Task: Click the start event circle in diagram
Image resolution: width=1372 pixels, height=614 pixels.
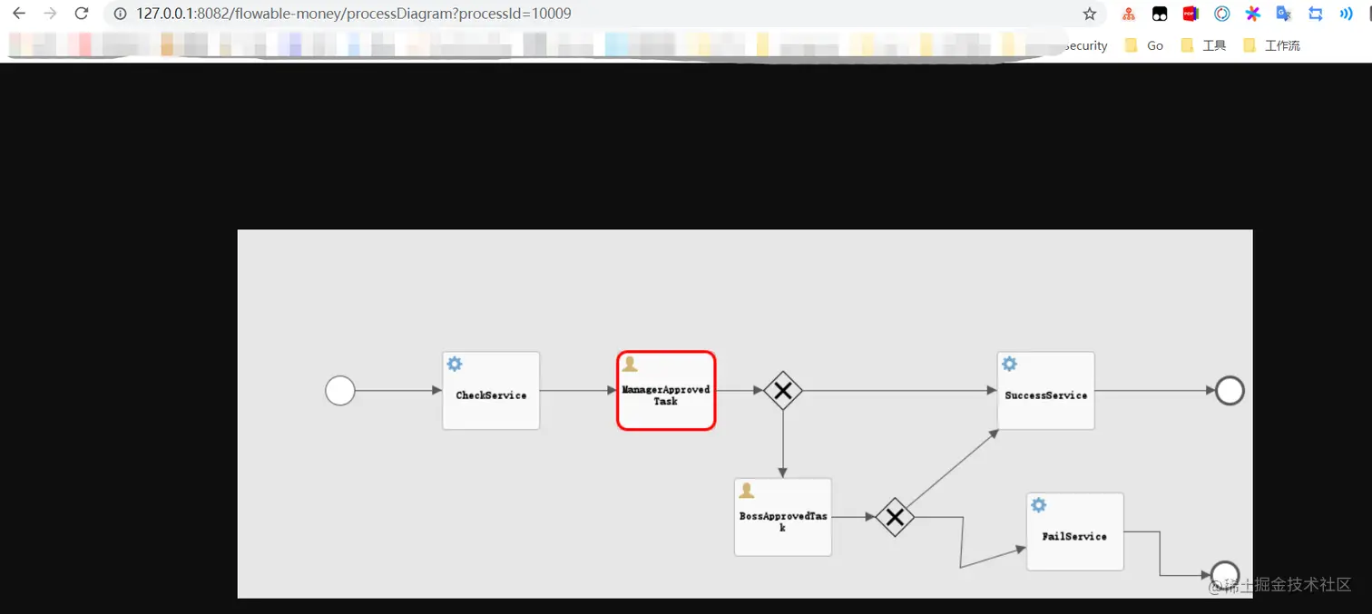Action: coord(340,391)
